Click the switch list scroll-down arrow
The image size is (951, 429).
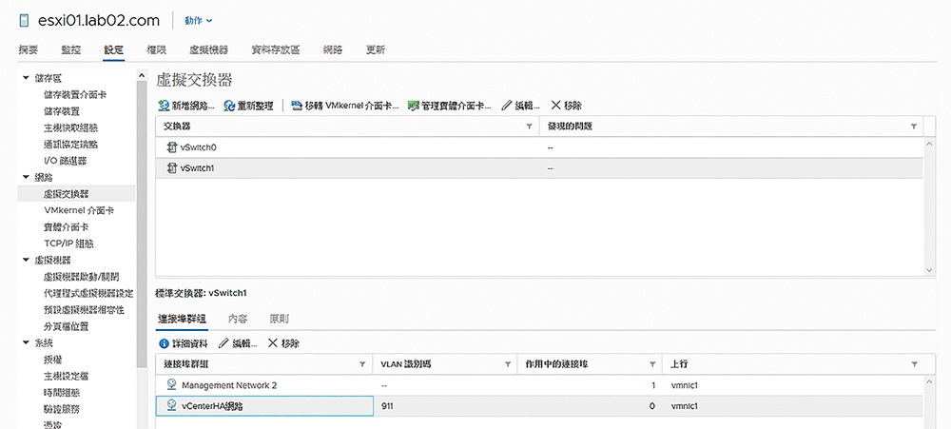pos(928,270)
